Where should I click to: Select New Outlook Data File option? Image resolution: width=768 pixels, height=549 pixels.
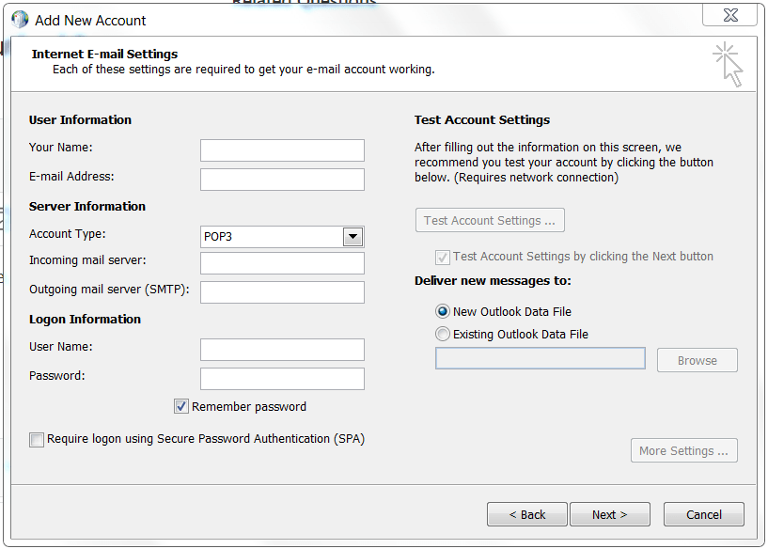click(443, 312)
